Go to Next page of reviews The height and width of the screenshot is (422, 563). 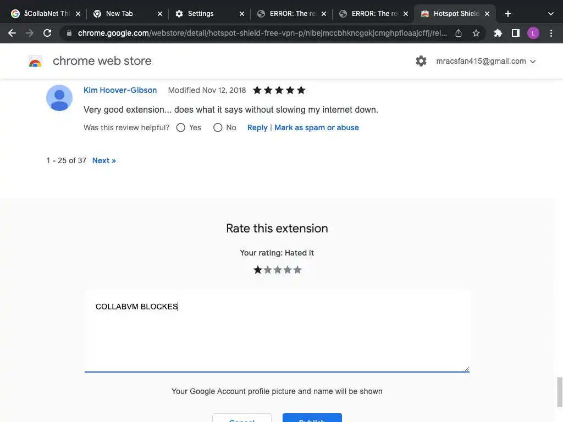104,160
